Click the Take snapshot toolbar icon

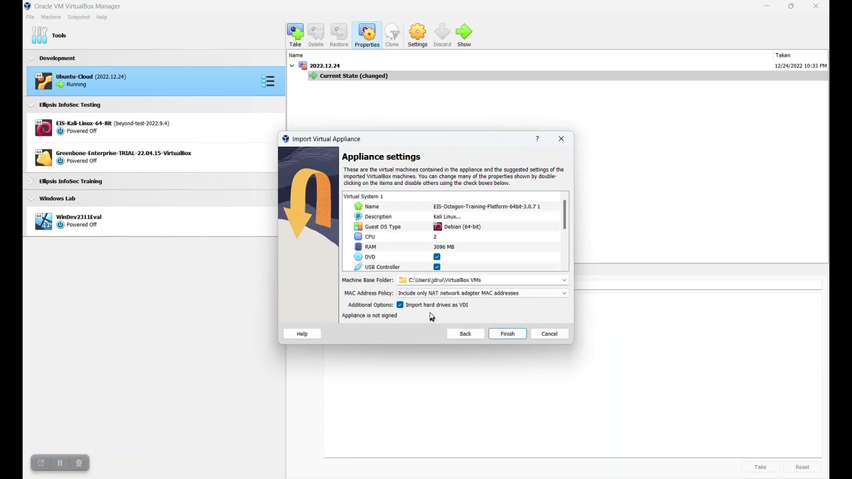[295, 32]
